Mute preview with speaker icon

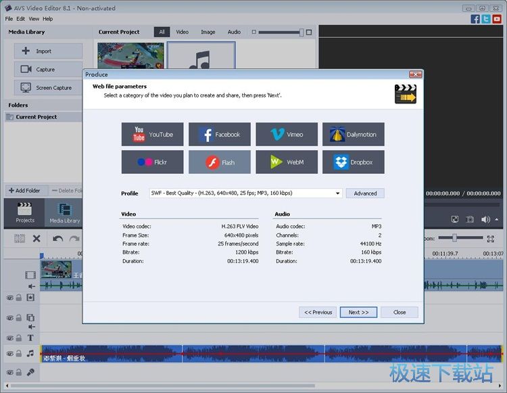pos(485,219)
